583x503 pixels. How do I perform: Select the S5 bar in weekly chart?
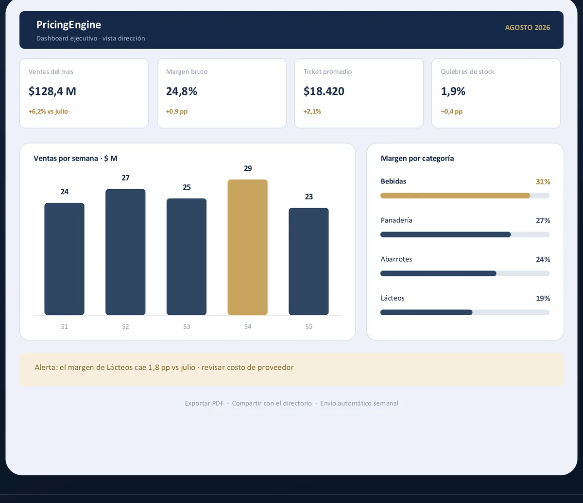click(309, 261)
